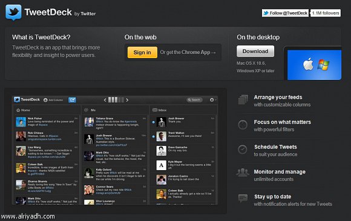Click Add Column plus icon in preview

pyautogui.click(x=45, y=100)
